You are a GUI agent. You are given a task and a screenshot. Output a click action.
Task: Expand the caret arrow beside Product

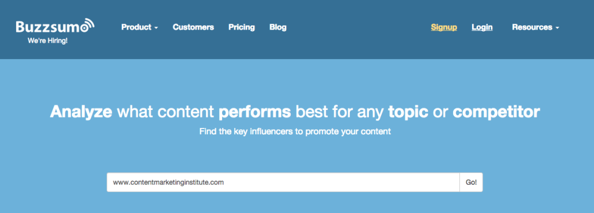(156, 28)
